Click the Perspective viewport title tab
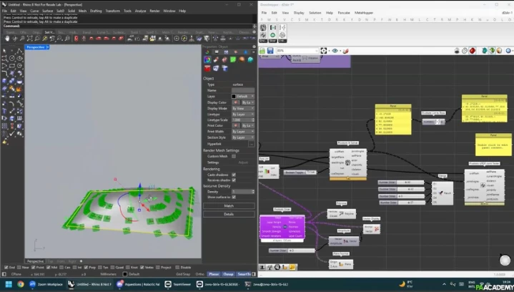 click(37, 47)
